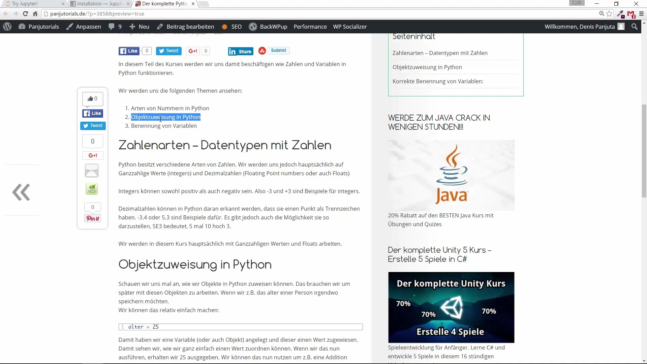Click the top Google +1 button
Screen dimensions: 647x364
click(x=193, y=51)
